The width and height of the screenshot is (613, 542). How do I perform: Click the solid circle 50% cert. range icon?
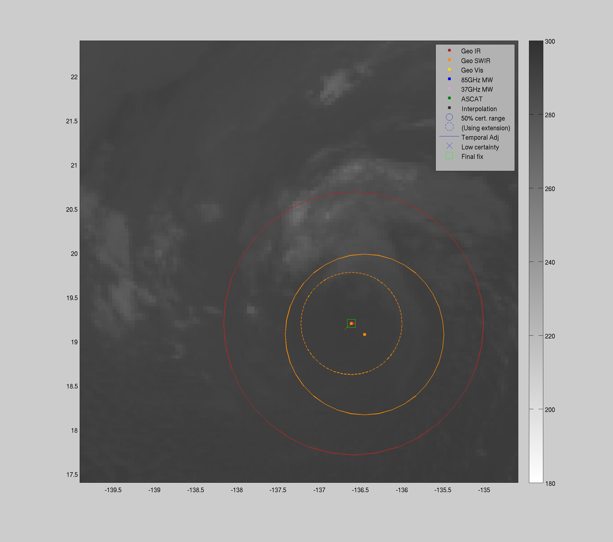pos(449,117)
